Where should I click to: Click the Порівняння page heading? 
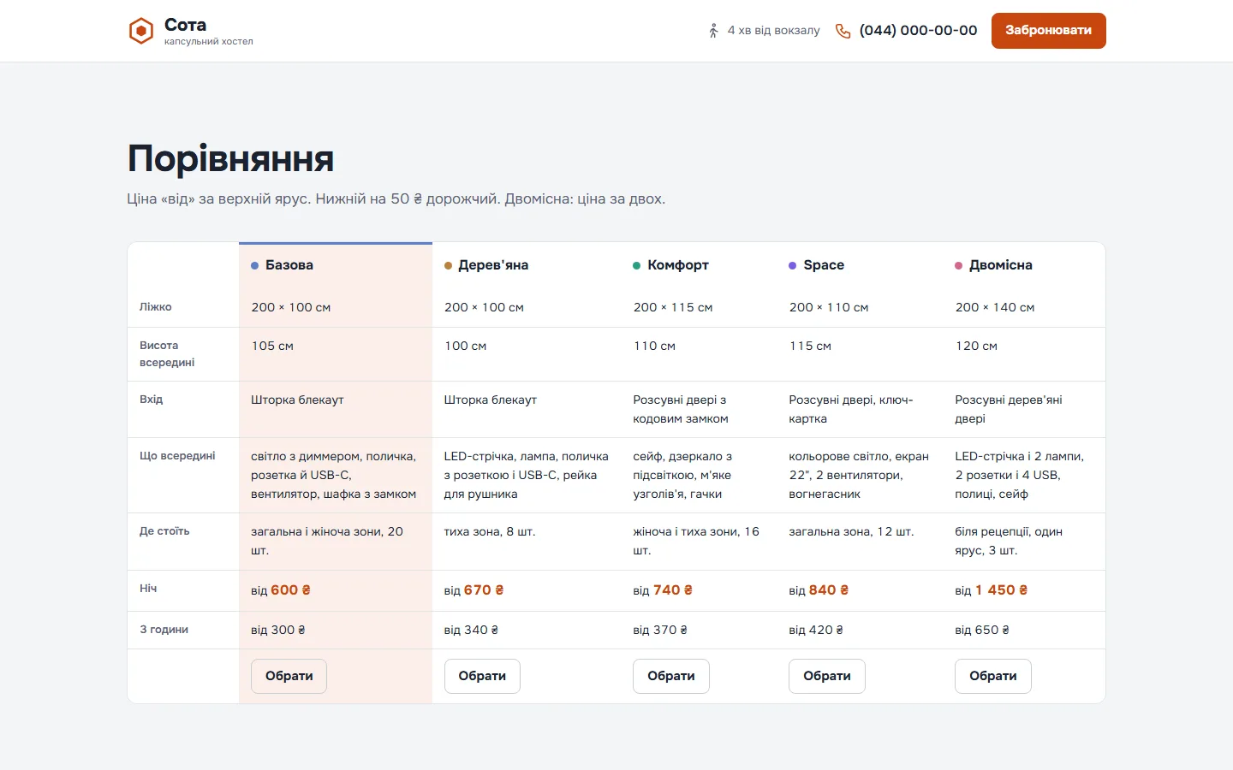pyautogui.click(x=230, y=159)
